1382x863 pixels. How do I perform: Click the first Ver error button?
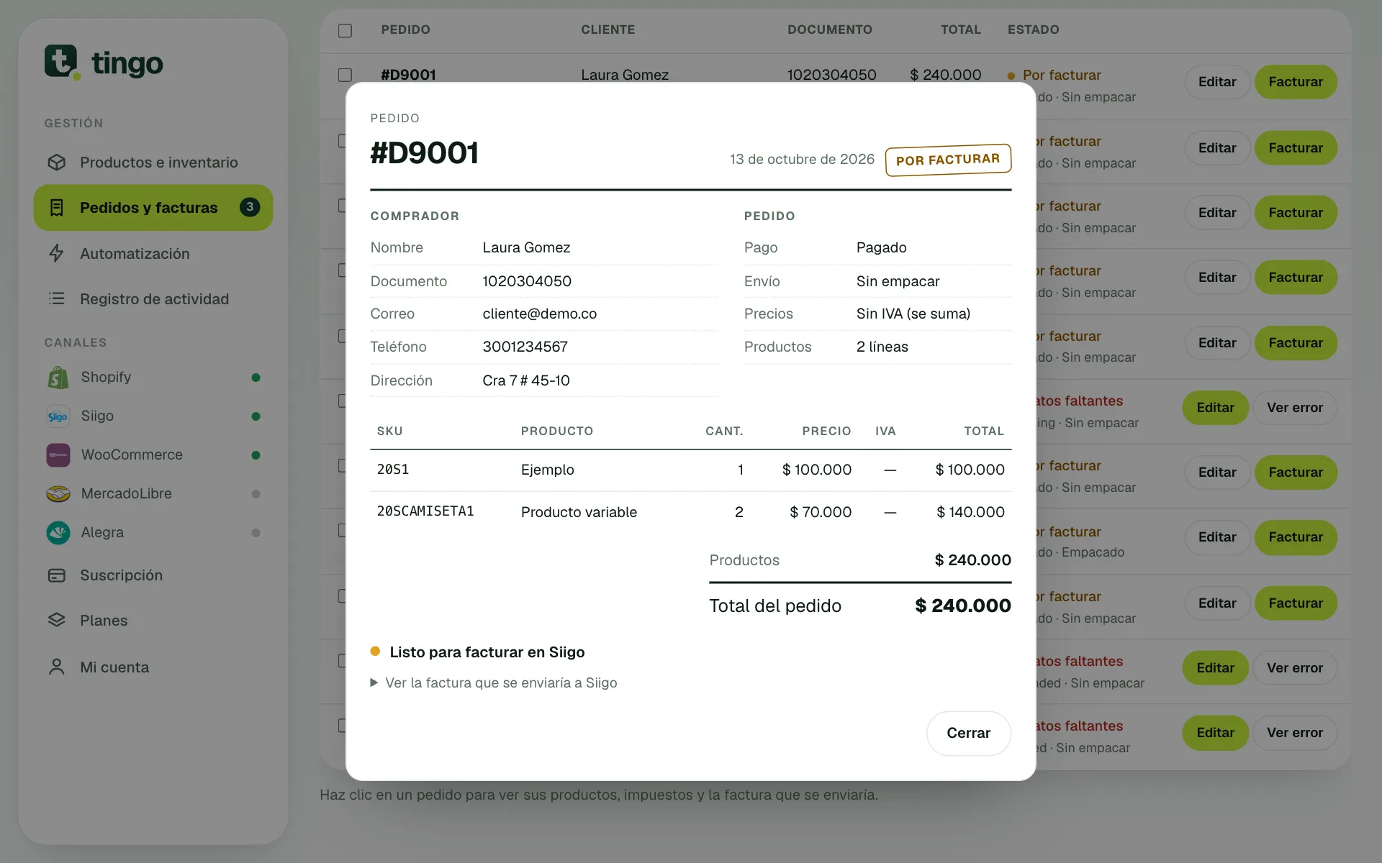click(x=1295, y=408)
